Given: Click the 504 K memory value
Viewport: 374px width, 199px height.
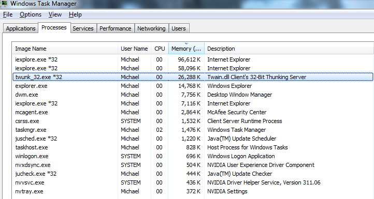Looking at the screenshot, I should point(193,165).
